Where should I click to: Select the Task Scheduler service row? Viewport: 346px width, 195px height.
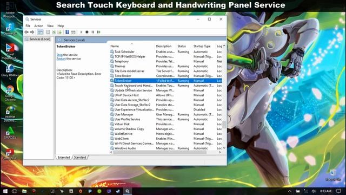click(x=166, y=52)
